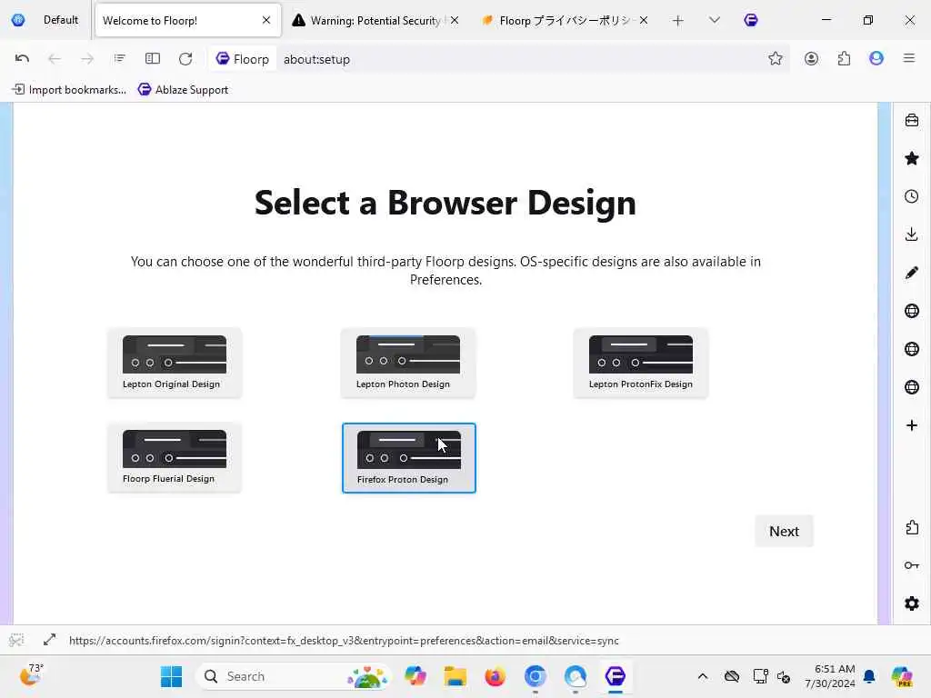Expand the list all tabs chevron
931x698 pixels.
pyautogui.click(x=715, y=20)
